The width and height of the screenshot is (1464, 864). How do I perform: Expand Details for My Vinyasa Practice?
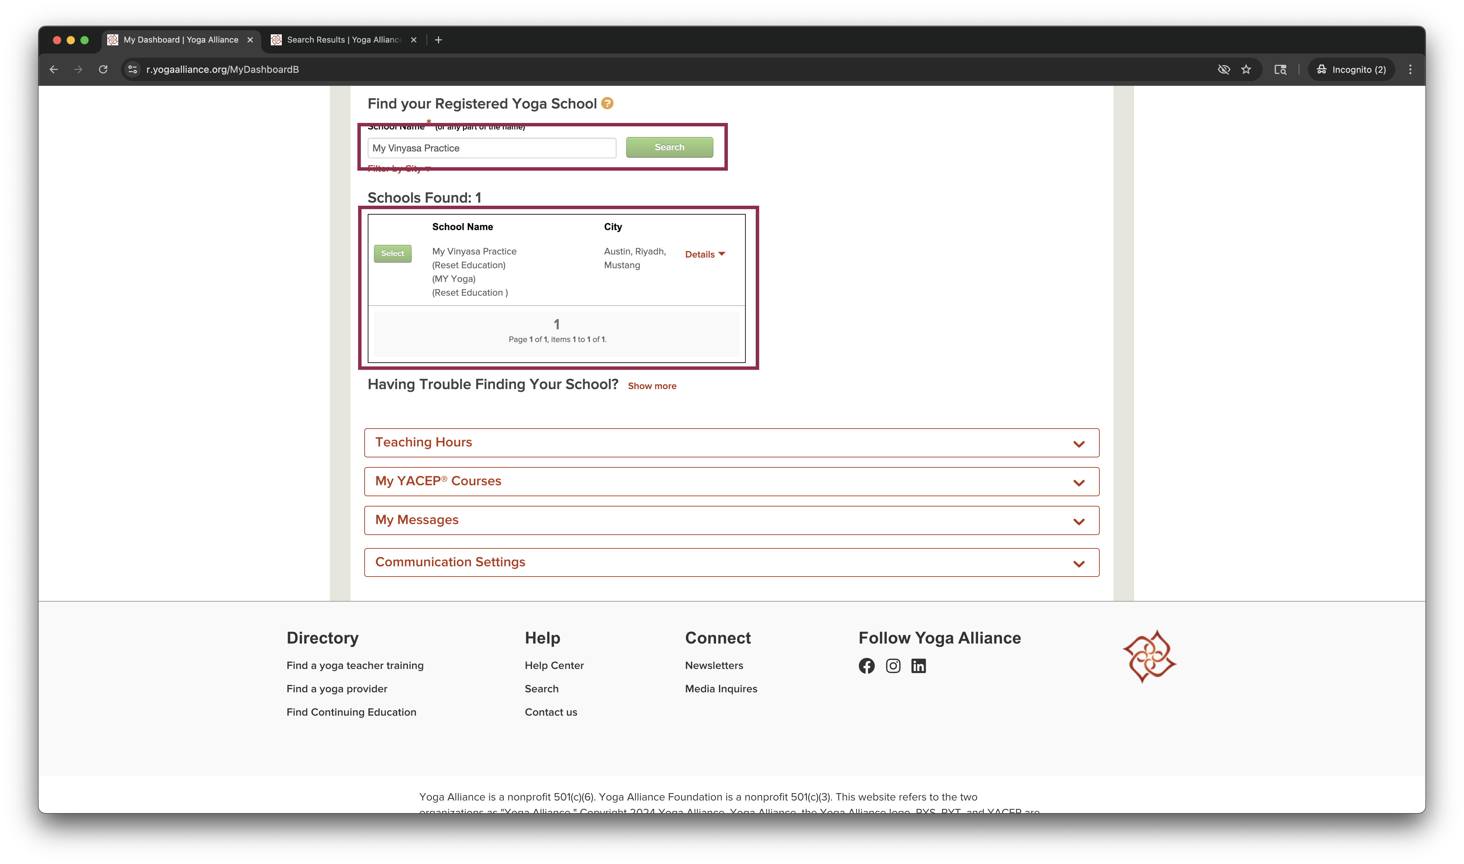tap(705, 254)
